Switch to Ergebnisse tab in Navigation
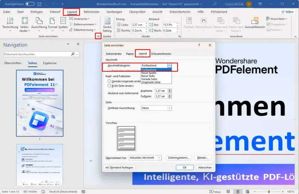 pyautogui.click(x=50, y=63)
